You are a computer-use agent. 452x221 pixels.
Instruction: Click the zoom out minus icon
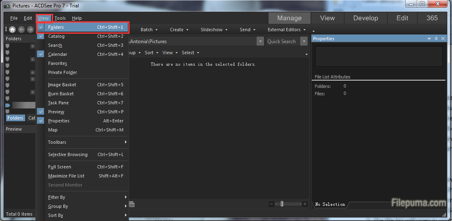pyautogui.click(x=271, y=204)
